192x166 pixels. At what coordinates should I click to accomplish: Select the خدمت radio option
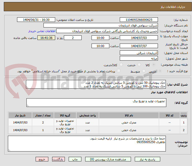tap(139, 65)
